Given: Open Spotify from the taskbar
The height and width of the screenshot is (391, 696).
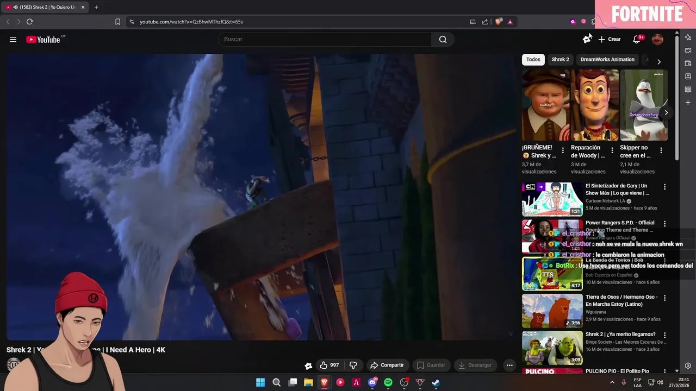Looking at the screenshot, I should pyautogui.click(x=388, y=382).
